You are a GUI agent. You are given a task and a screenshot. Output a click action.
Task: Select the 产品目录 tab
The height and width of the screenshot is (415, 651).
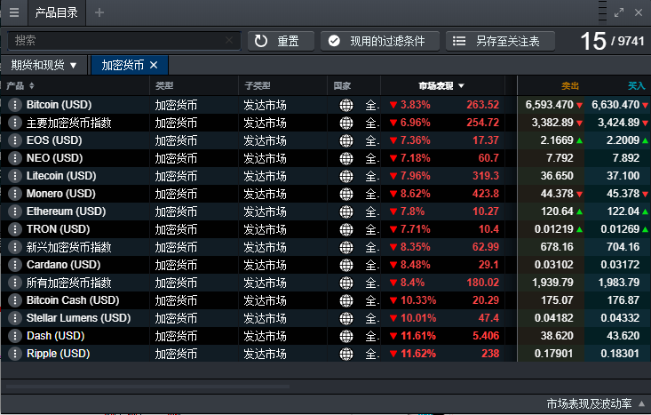[x=57, y=12]
